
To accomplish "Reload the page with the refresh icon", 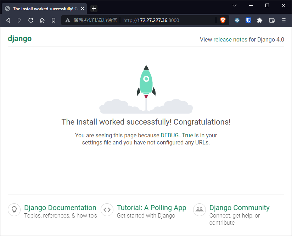I will (31, 20).
